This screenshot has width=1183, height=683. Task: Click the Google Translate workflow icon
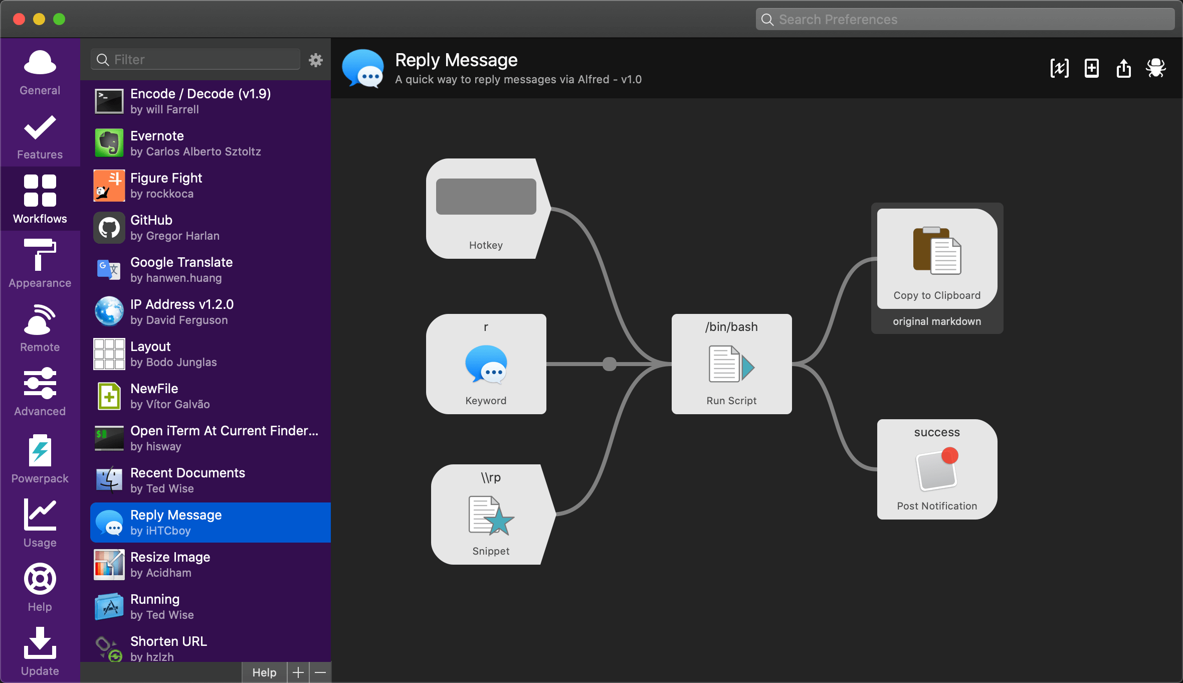point(109,270)
